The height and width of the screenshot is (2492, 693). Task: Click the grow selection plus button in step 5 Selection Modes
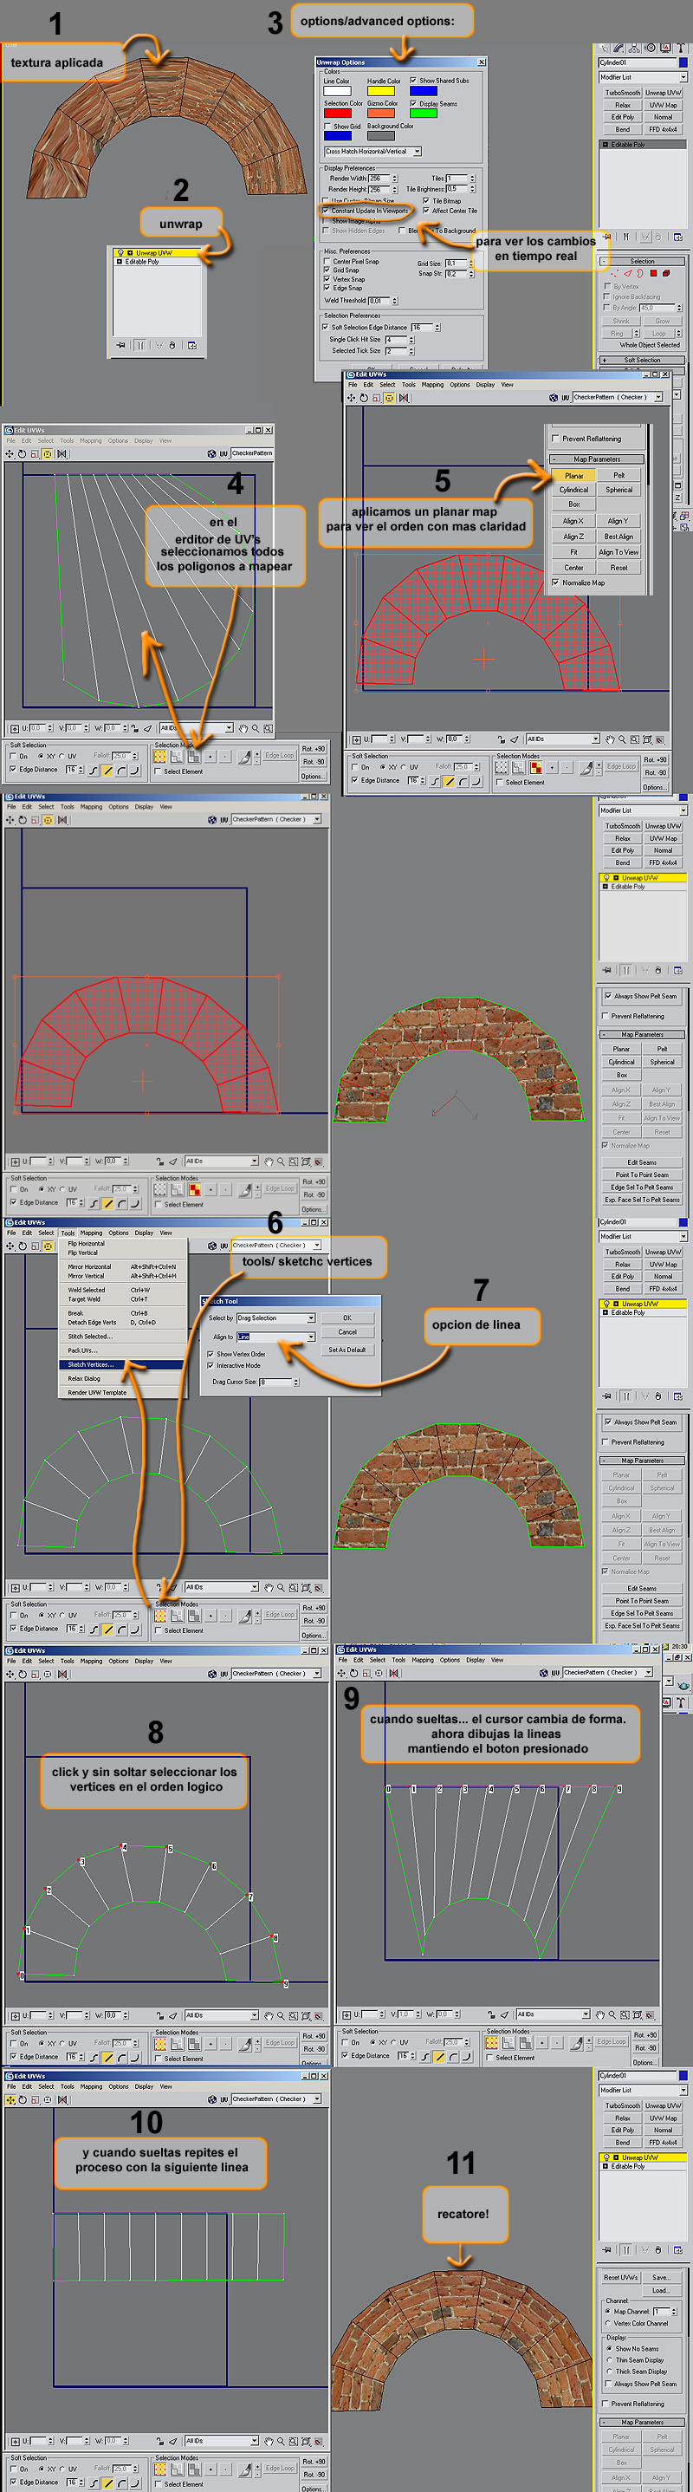pyautogui.click(x=552, y=767)
